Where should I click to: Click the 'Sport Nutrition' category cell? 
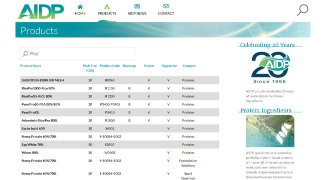click(188, 176)
